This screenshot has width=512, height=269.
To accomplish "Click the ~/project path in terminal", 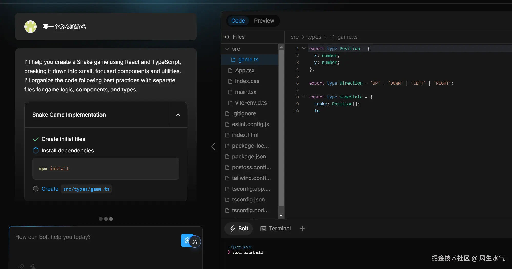I will [240, 247].
